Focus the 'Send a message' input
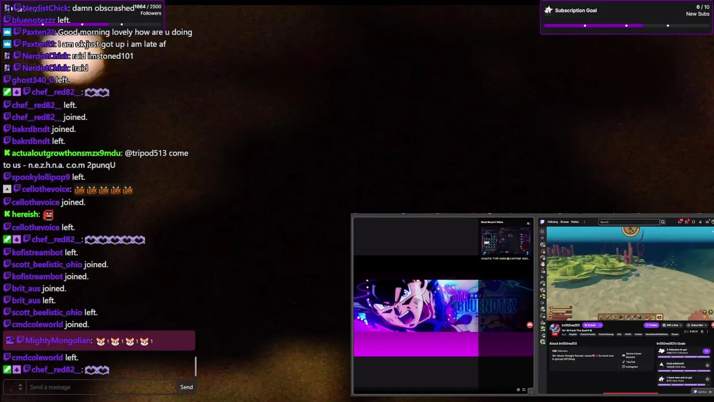Viewport: 714px width, 402px height. click(102, 387)
